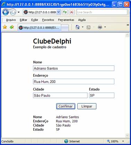Click the Home page icon

(78, 27)
